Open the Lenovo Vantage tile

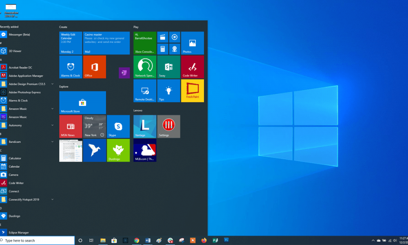[145, 127]
